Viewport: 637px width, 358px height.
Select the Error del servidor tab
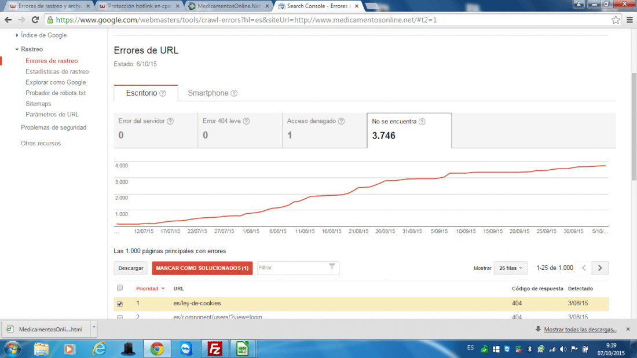(156, 130)
